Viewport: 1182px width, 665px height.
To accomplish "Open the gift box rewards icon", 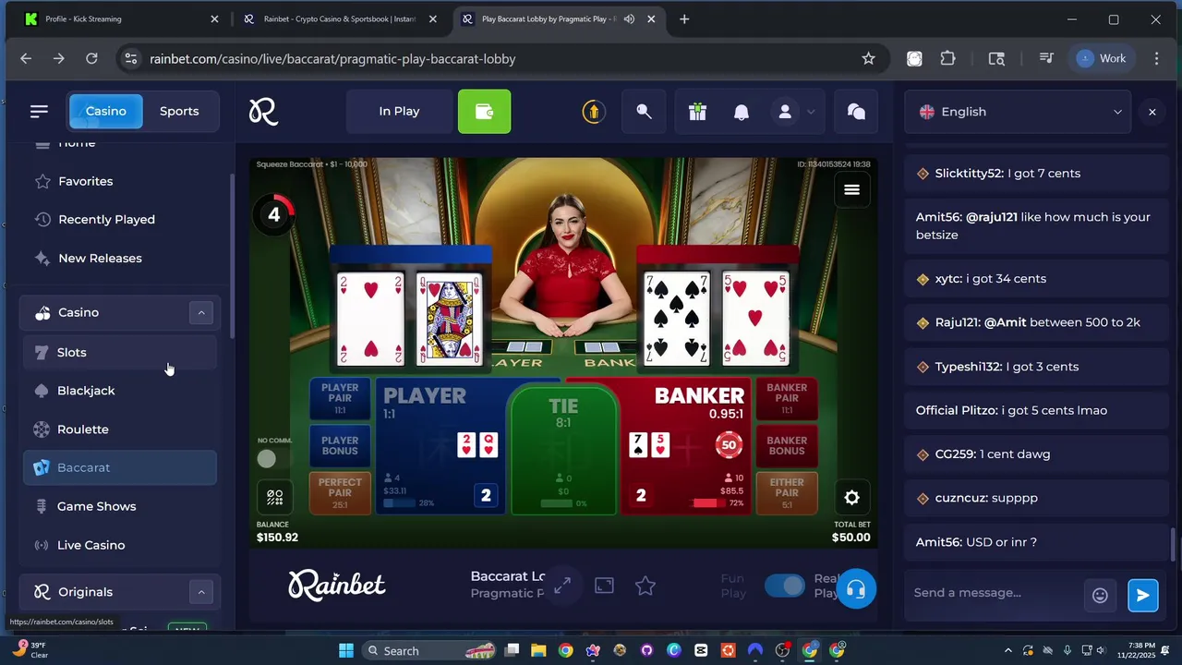I will 697,112.
